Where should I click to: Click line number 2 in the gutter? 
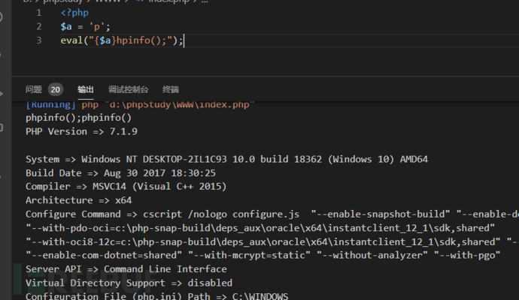39,26
